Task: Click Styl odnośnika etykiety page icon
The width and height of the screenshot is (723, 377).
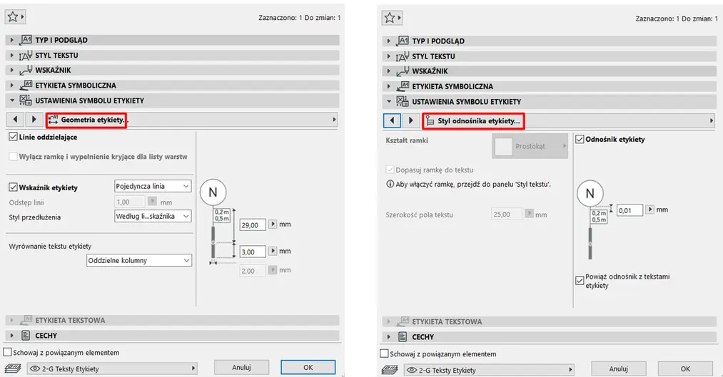Action: point(430,120)
